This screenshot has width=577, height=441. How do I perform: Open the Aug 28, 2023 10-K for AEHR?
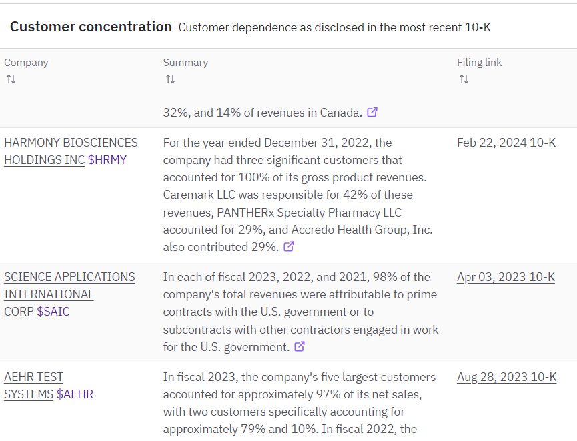[506, 376]
